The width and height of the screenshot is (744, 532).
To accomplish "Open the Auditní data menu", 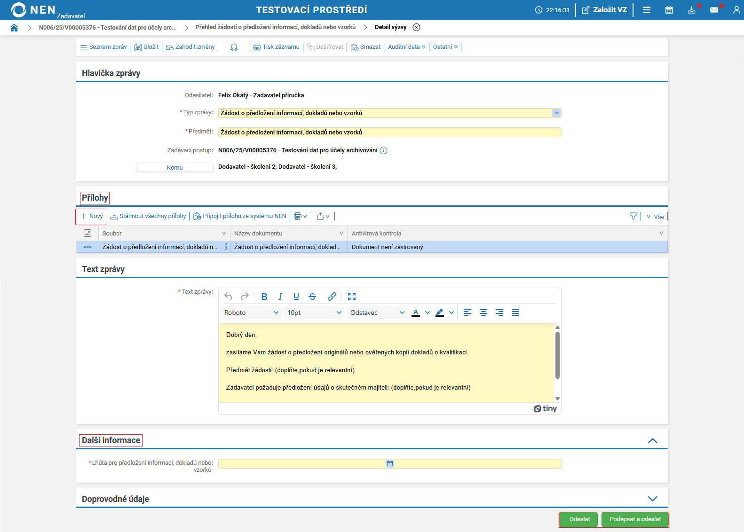I will pyautogui.click(x=406, y=47).
